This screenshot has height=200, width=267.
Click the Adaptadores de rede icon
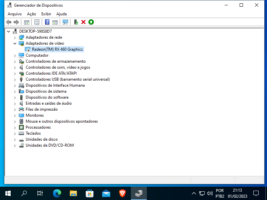[x=21, y=37]
